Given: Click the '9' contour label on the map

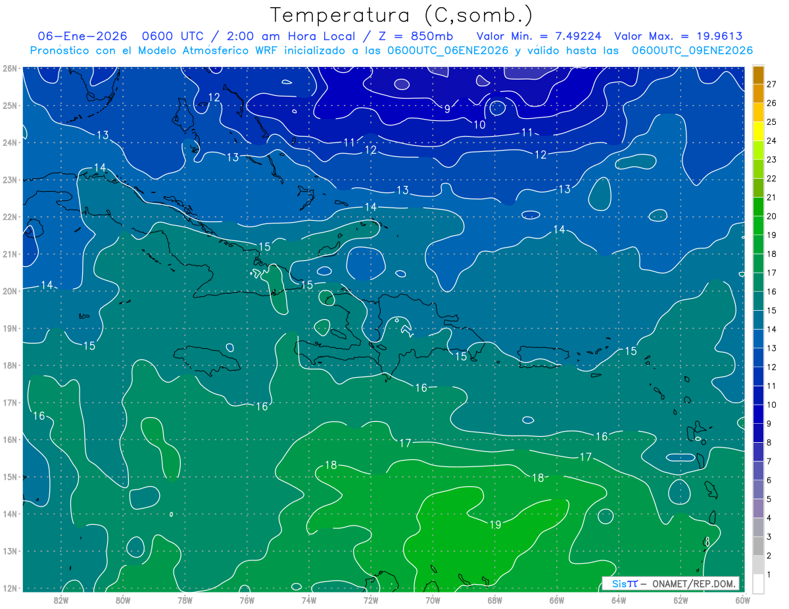Looking at the screenshot, I should [x=447, y=109].
